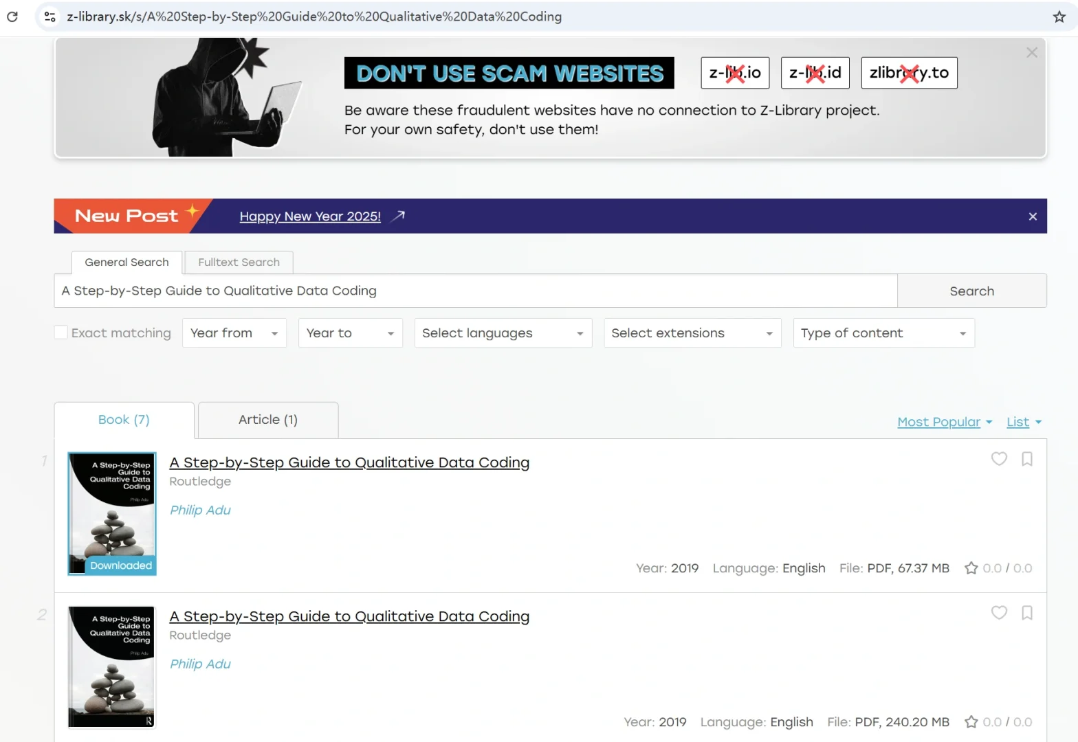Open the List view mode menu
1078x742 pixels.
click(1024, 422)
